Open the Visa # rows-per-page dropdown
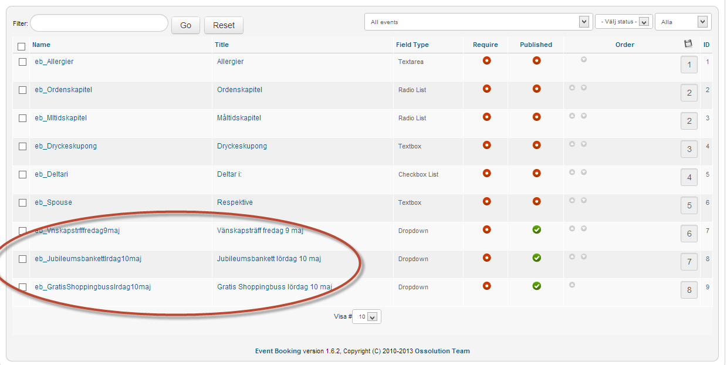 pyautogui.click(x=366, y=317)
